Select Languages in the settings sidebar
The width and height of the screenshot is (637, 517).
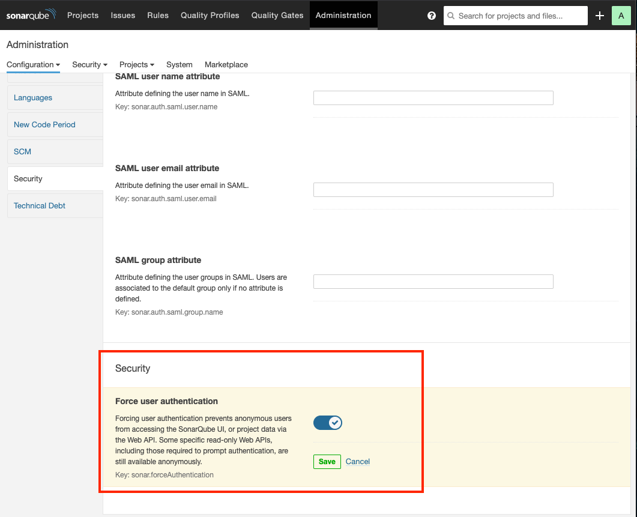pos(33,97)
